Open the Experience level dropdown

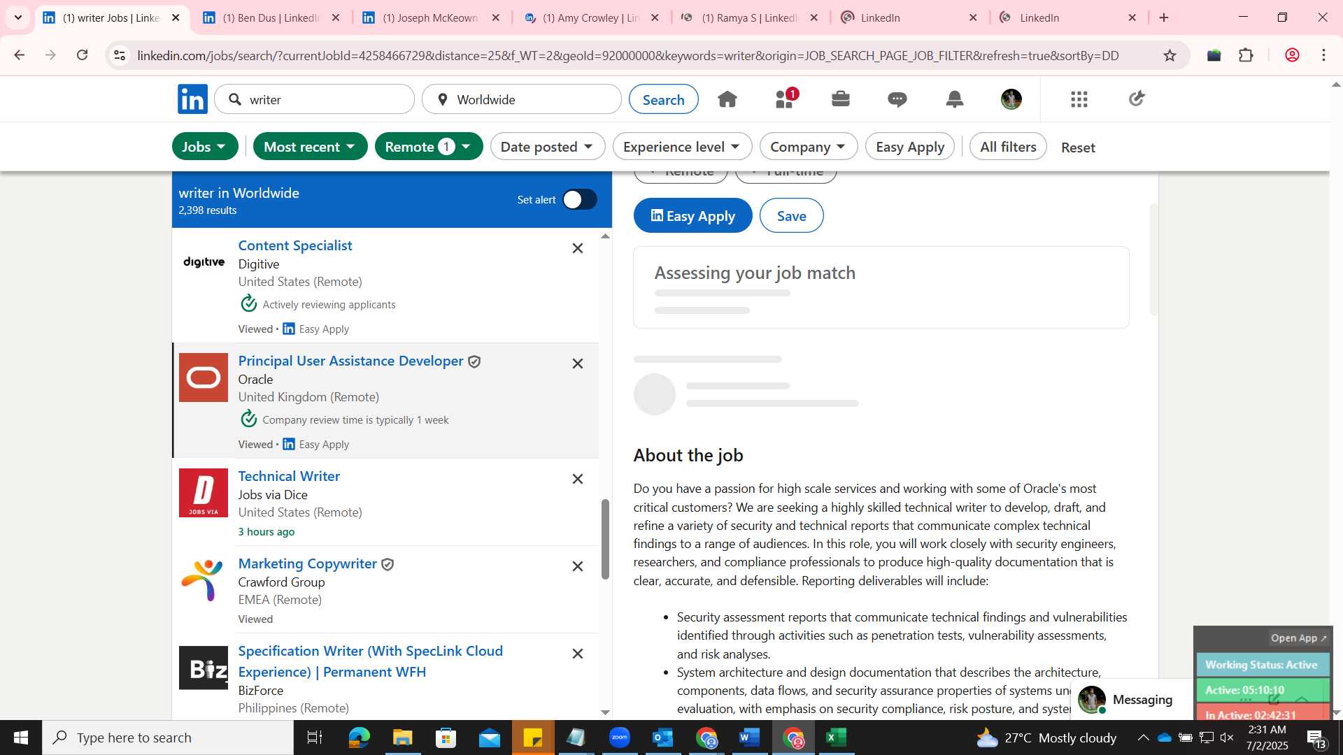682,146
